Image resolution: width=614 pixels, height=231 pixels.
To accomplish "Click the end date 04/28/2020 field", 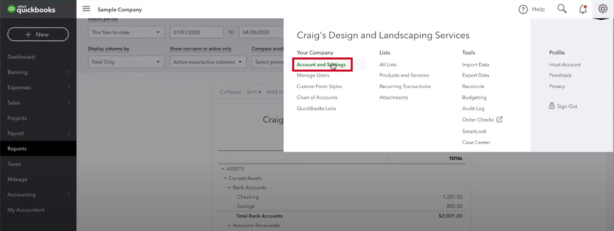I will pos(261,32).
